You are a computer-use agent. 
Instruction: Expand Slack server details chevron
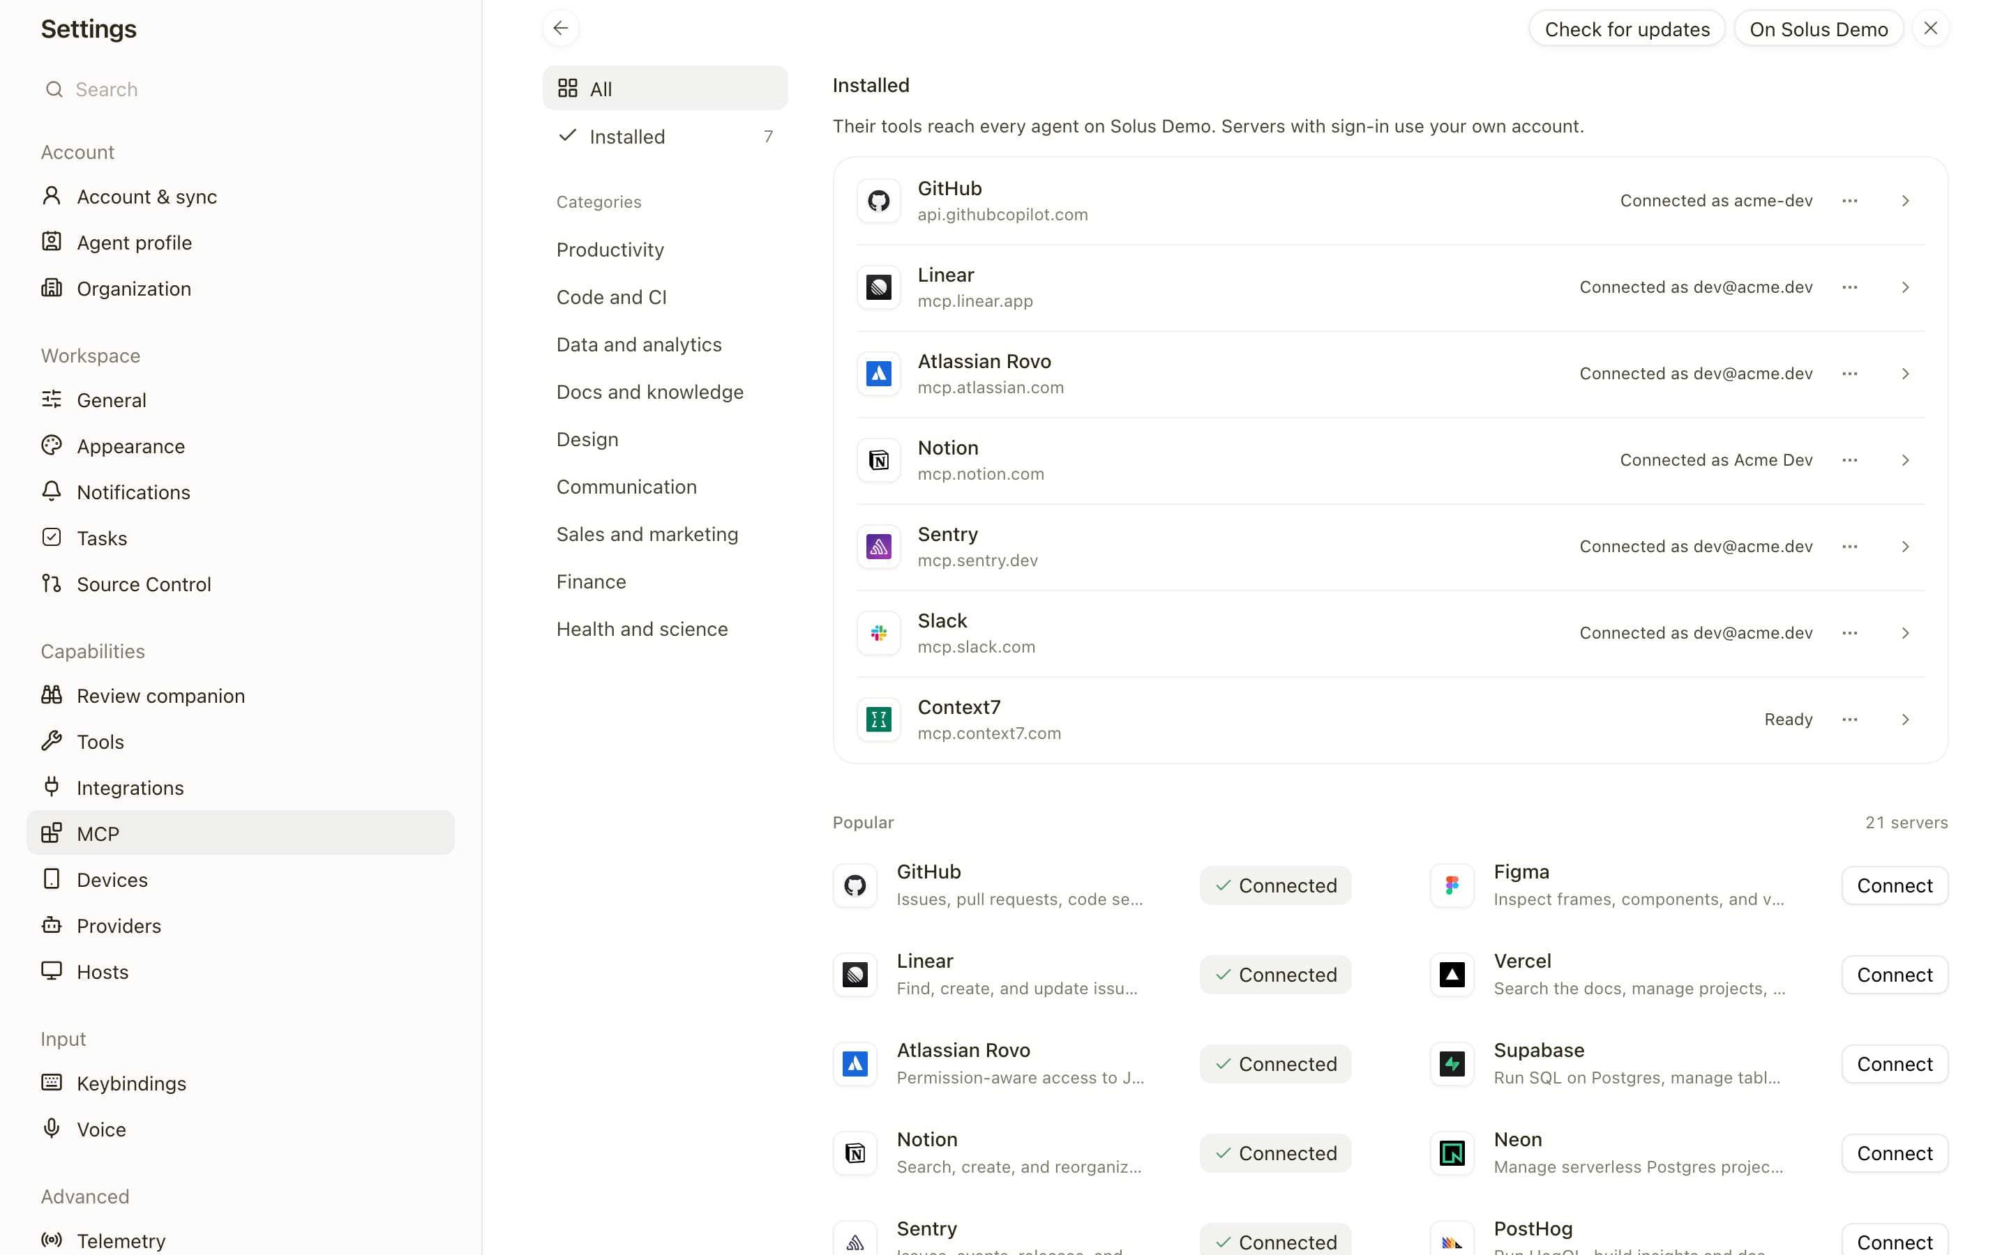(1905, 632)
